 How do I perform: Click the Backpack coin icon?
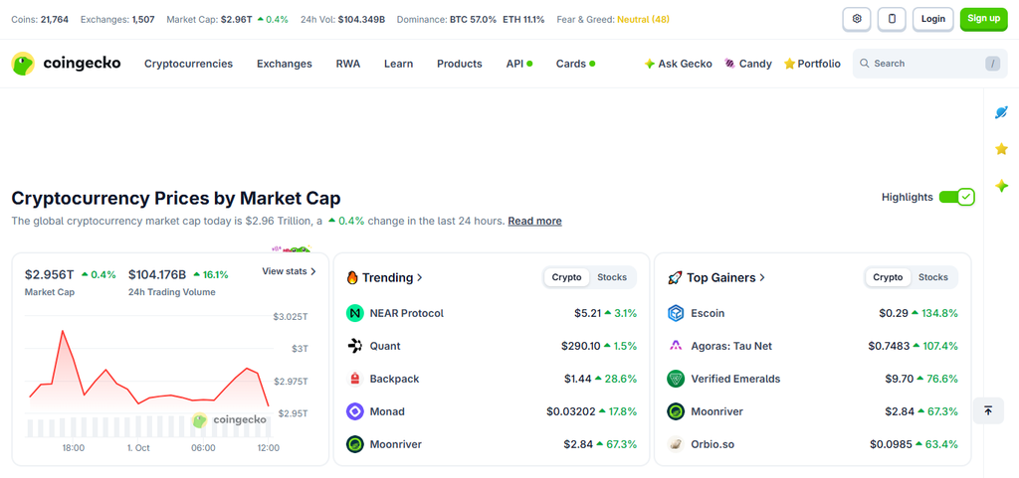coord(355,379)
